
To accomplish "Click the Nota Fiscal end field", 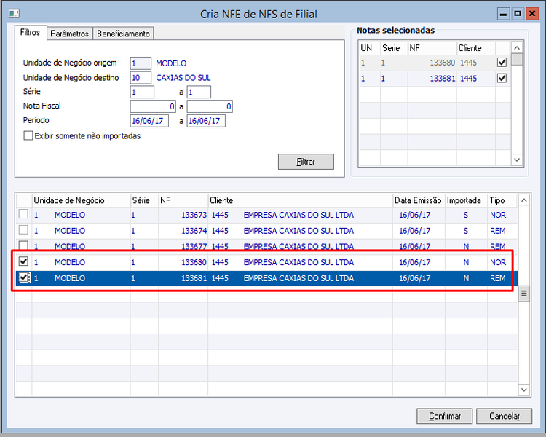I will pyautogui.click(x=210, y=106).
